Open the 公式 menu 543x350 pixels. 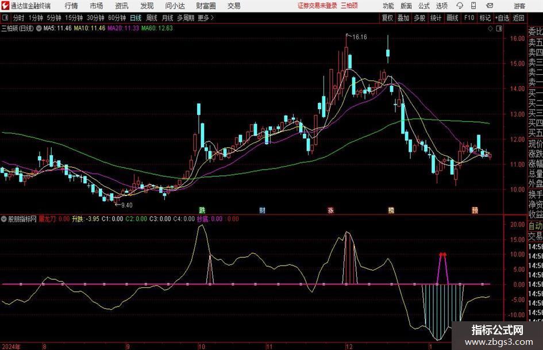[424, 6]
